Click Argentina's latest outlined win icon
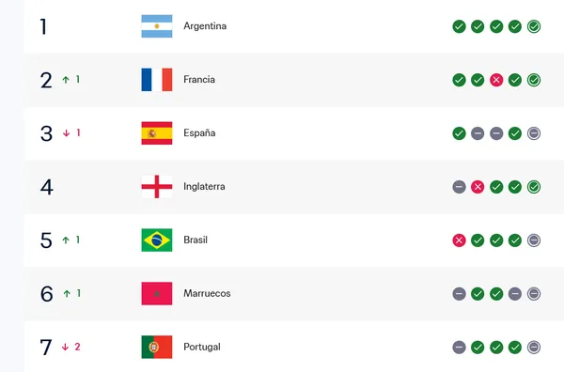The width and height of the screenshot is (564, 372). pyautogui.click(x=534, y=26)
